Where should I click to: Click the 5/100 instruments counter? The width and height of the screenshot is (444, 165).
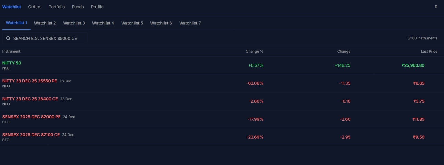[422, 38]
